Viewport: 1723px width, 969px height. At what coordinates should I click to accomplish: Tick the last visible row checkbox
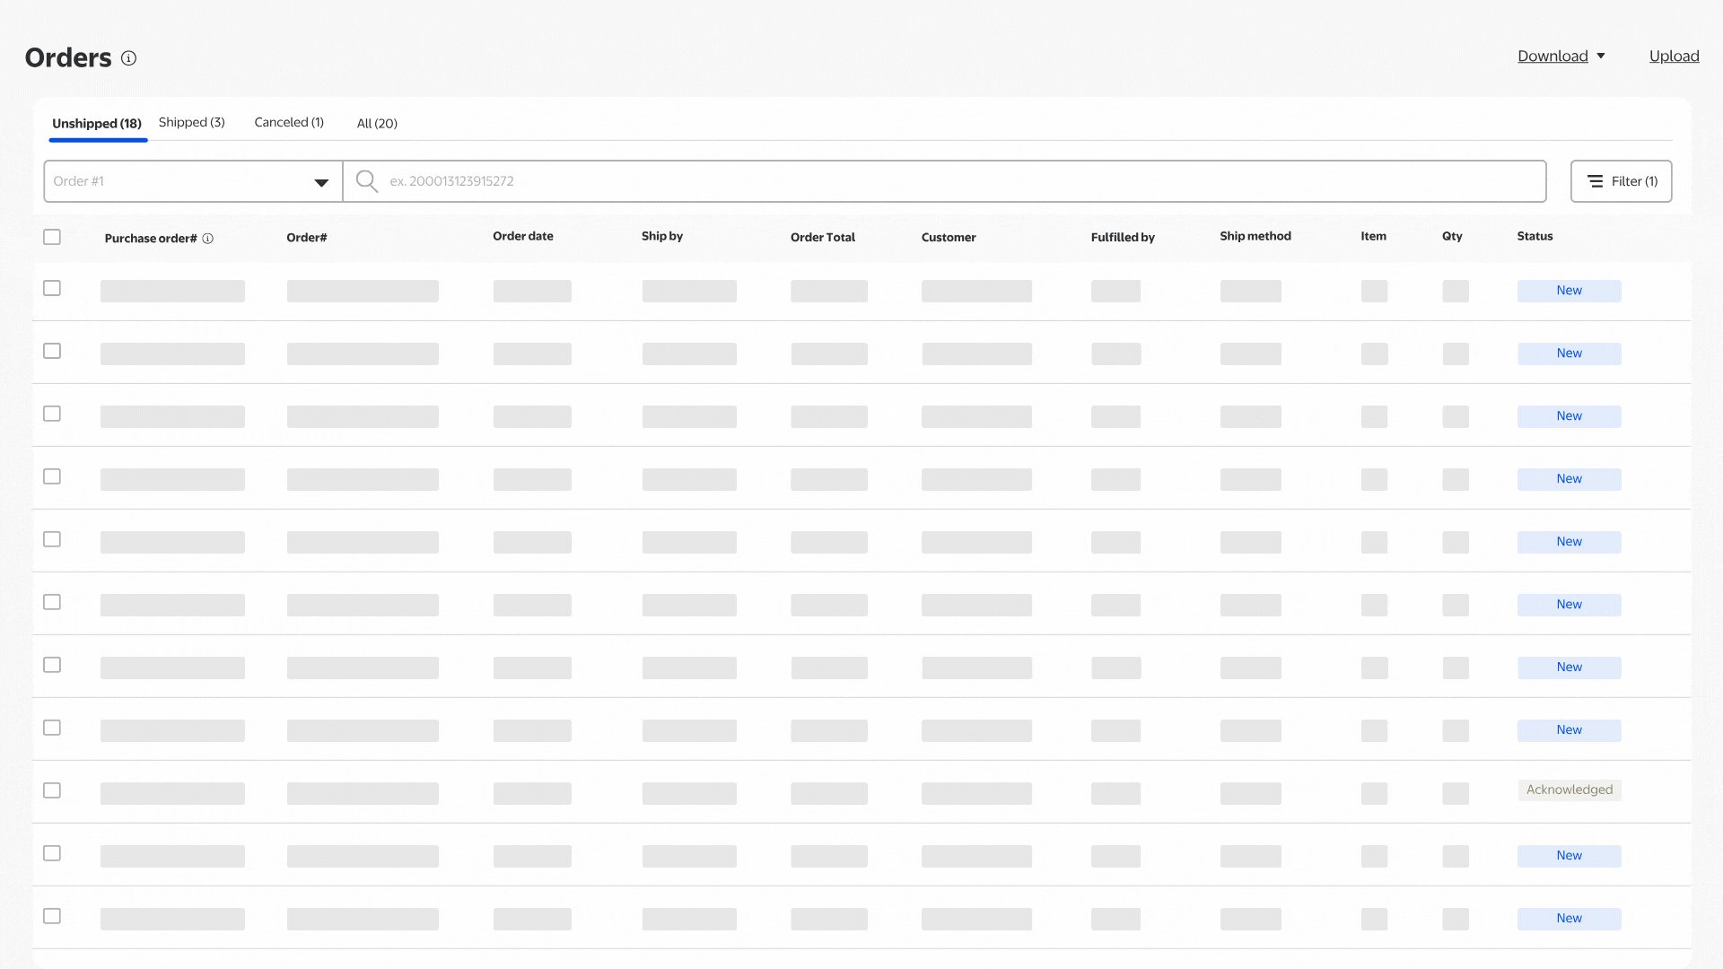pos(52,916)
